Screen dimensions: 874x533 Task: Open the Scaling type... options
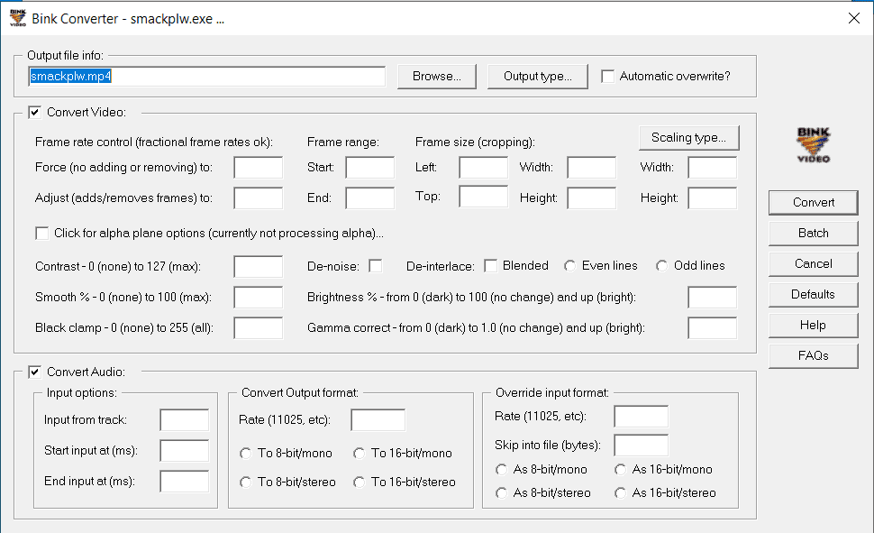689,138
